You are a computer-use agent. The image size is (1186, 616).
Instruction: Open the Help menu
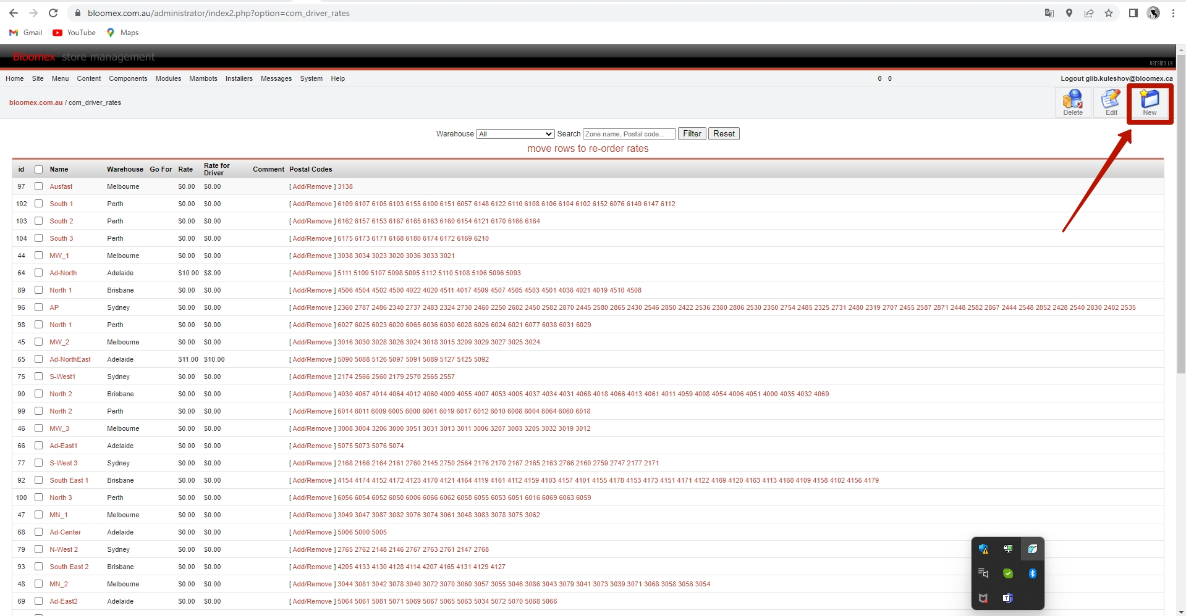pyautogui.click(x=337, y=78)
